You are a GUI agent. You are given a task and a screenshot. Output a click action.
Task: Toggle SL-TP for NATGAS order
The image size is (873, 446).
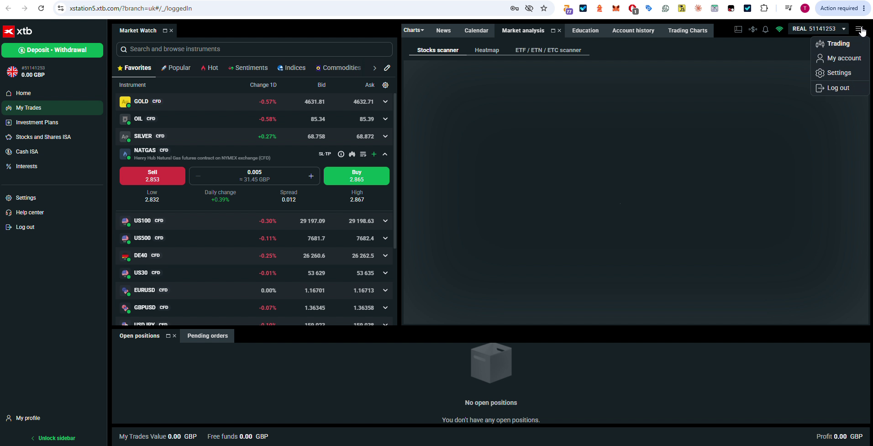coord(325,154)
